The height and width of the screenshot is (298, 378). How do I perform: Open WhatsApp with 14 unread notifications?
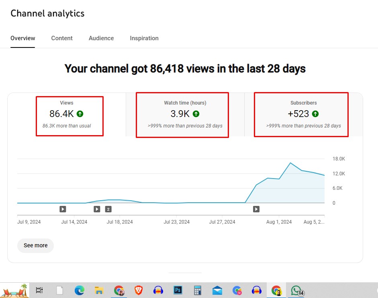point(296,290)
